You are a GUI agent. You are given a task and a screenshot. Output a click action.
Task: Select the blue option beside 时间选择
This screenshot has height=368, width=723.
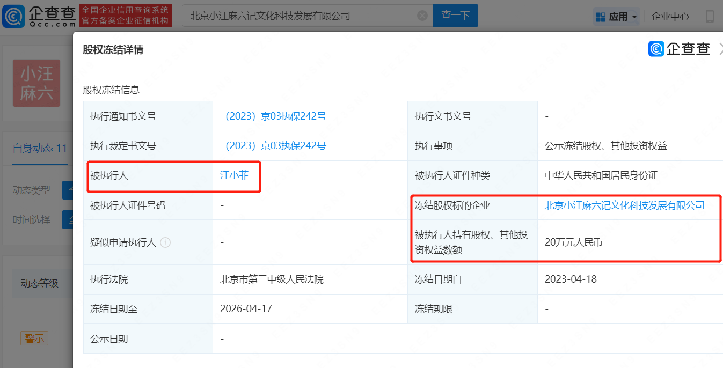tap(68, 219)
